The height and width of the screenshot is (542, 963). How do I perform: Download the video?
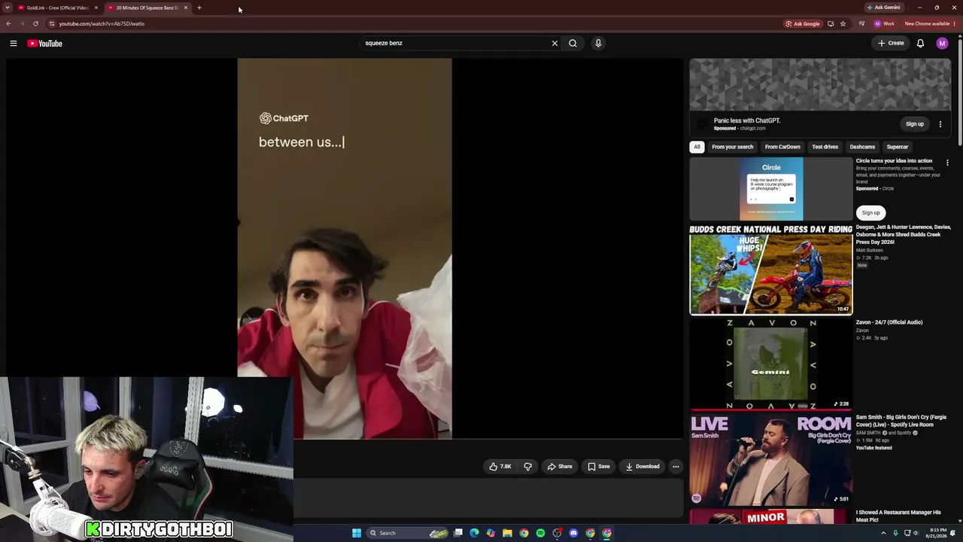tap(643, 467)
